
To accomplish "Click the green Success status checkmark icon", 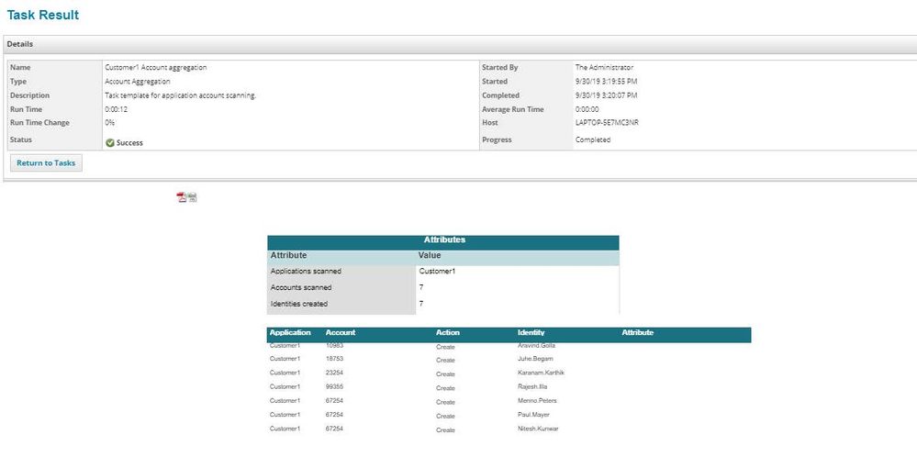I will (110, 143).
